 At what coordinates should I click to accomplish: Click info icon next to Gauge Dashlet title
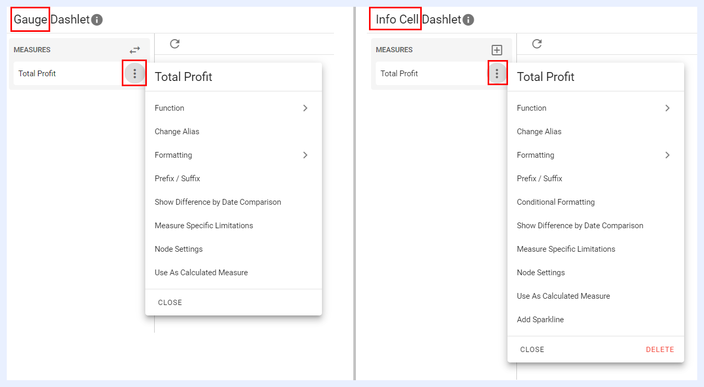pos(97,20)
